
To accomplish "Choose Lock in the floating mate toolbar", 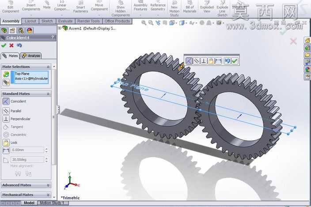I will click(x=211, y=61).
